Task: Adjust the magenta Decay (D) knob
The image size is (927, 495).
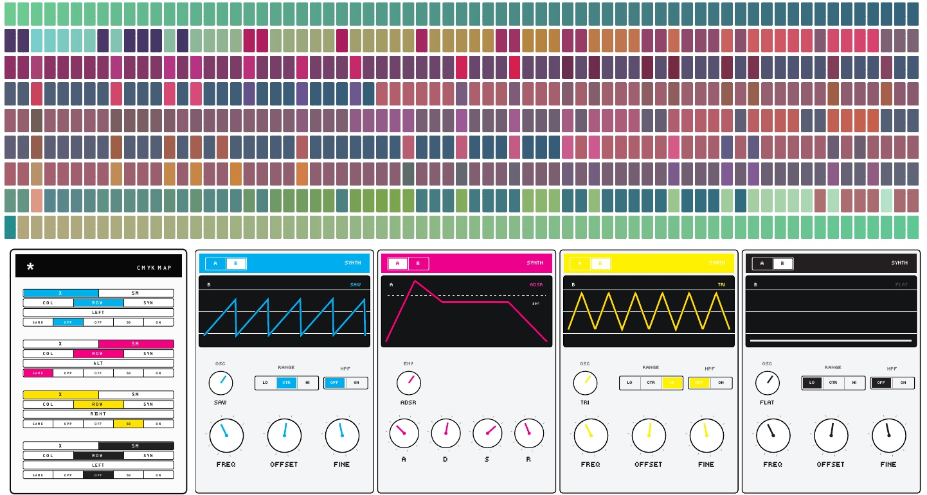Action: click(446, 433)
